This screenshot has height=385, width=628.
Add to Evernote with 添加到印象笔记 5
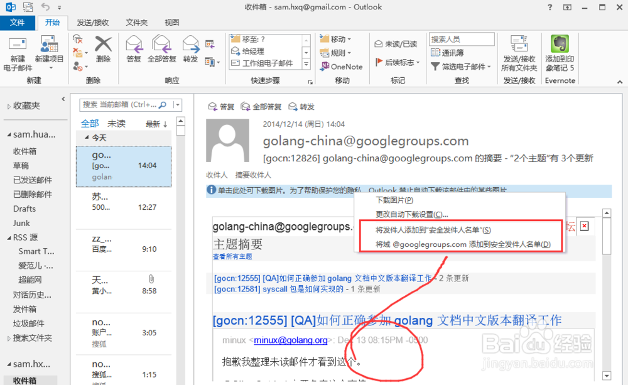pos(560,53)
